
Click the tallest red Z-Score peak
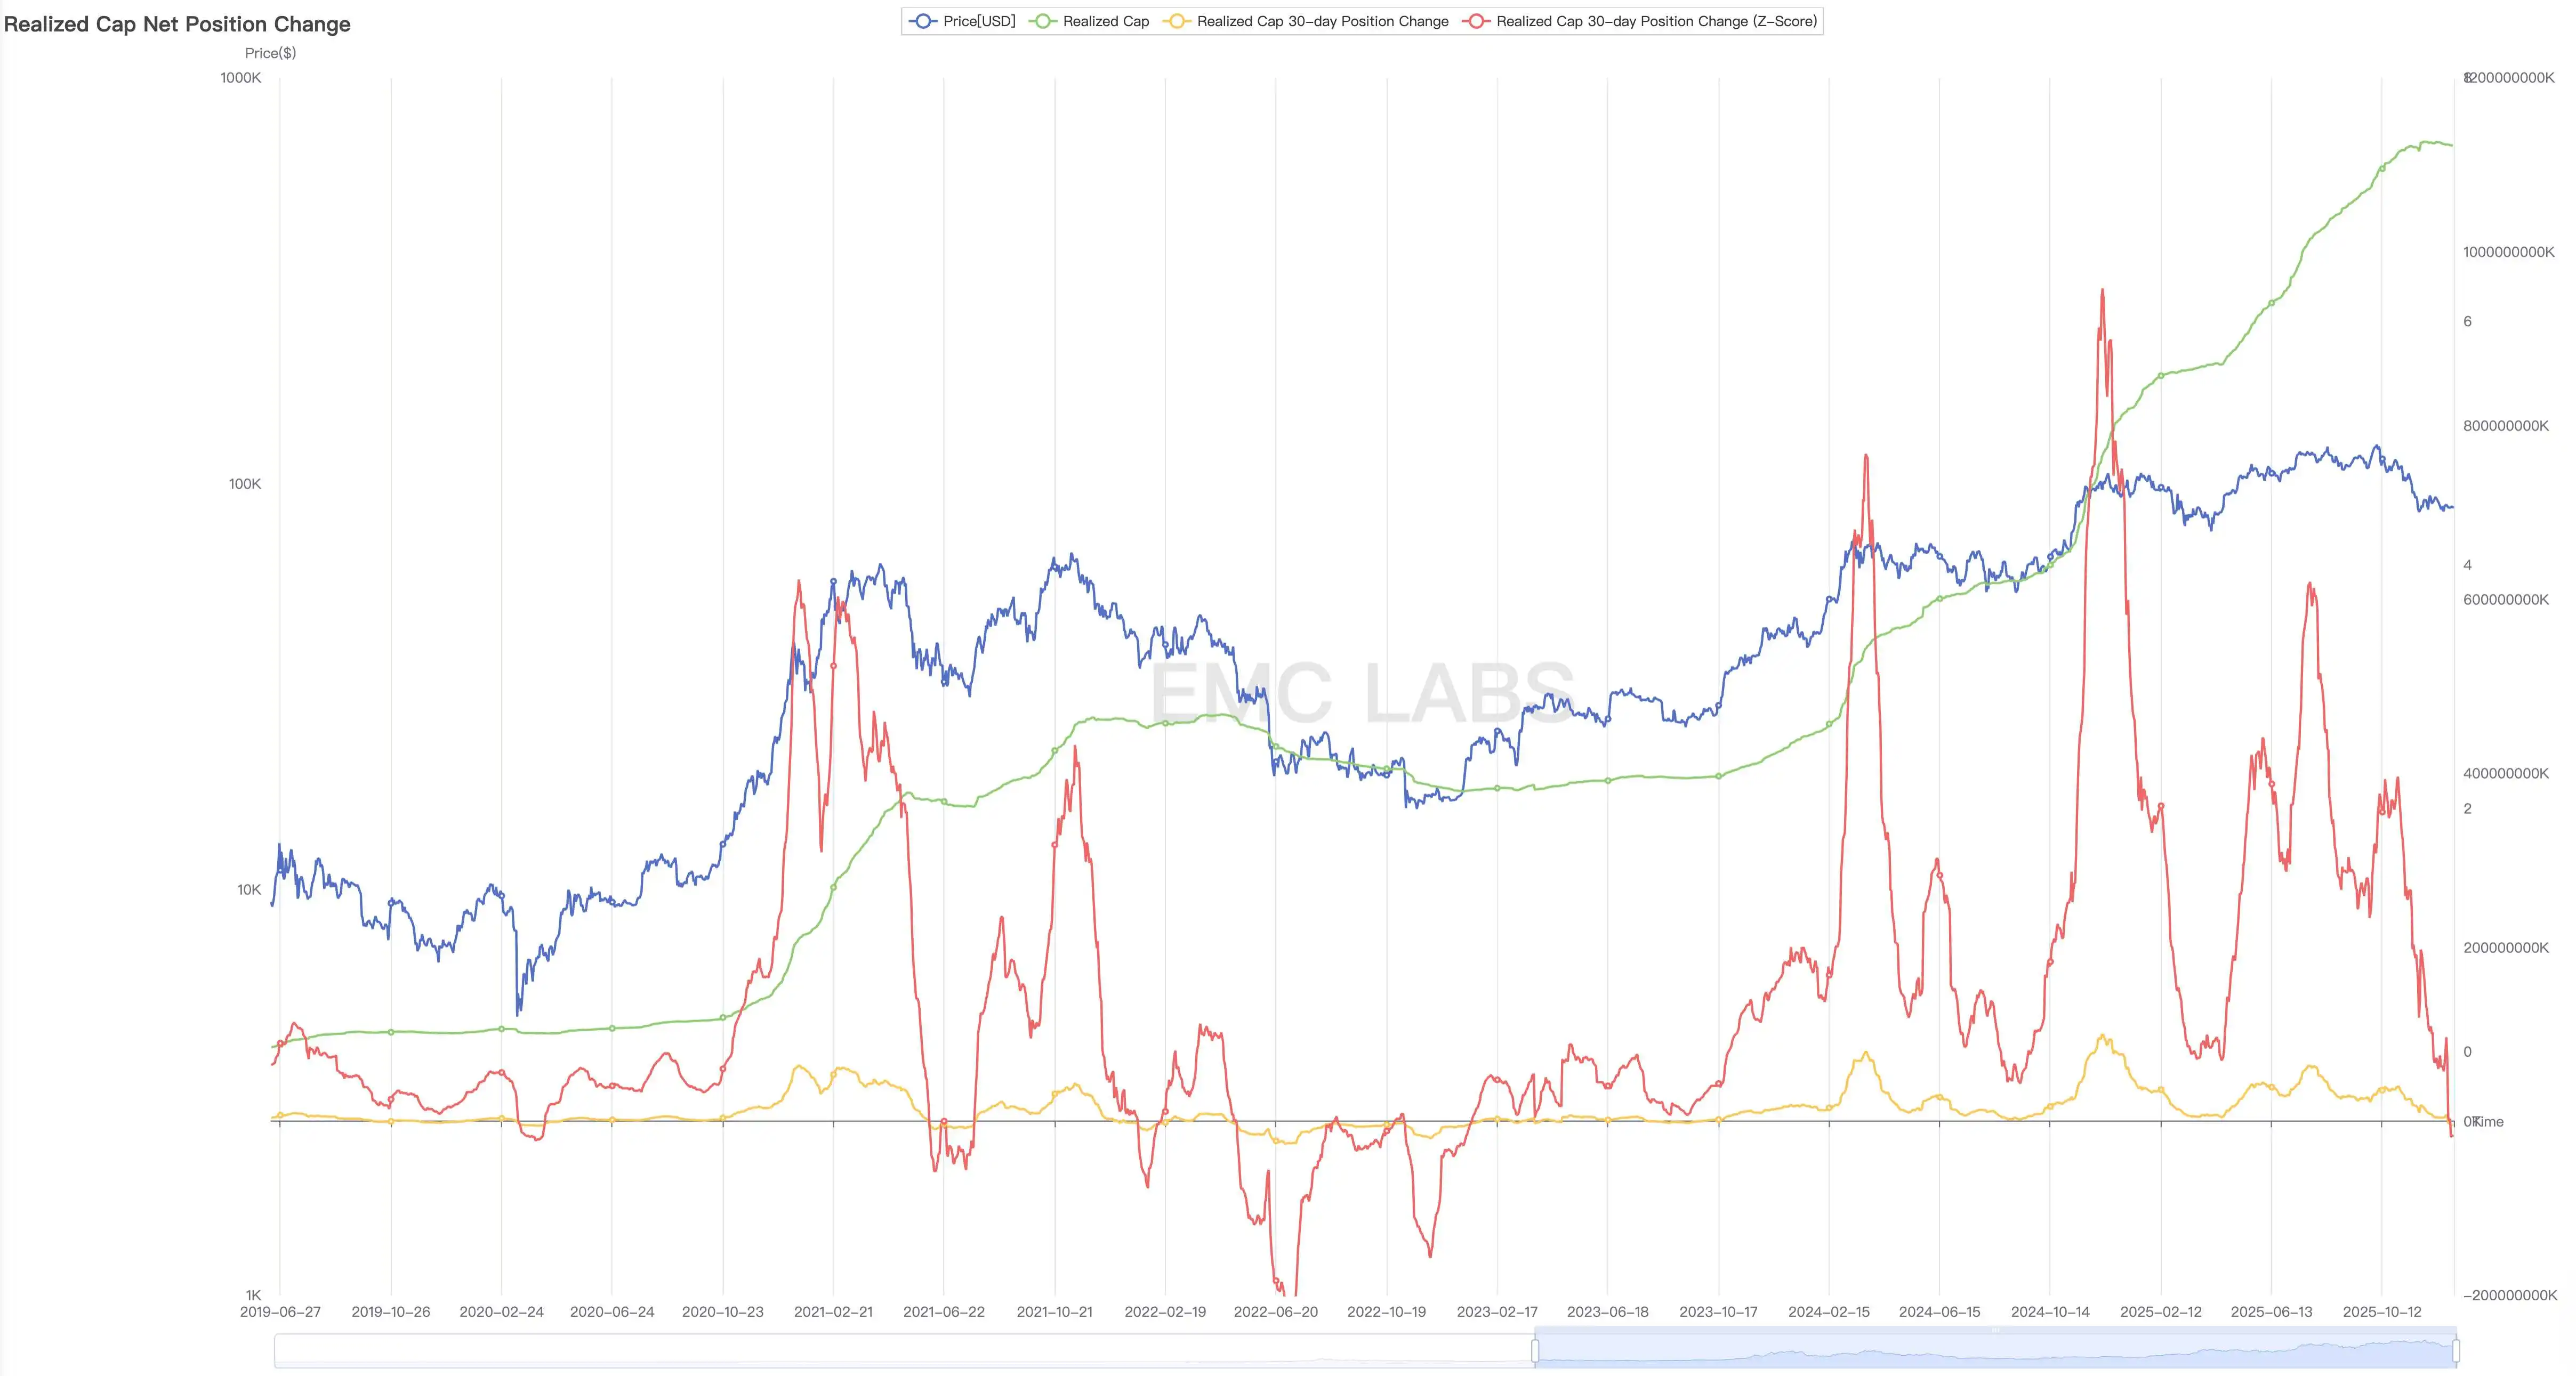point(2102,291)
